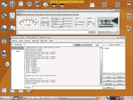Open the monitor with tools settings icon
Screen dimensions: 133x100
pos(37,4)
